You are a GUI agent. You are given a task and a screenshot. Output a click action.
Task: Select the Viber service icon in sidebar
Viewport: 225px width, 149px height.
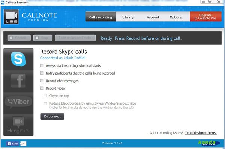tap(18, 102)
